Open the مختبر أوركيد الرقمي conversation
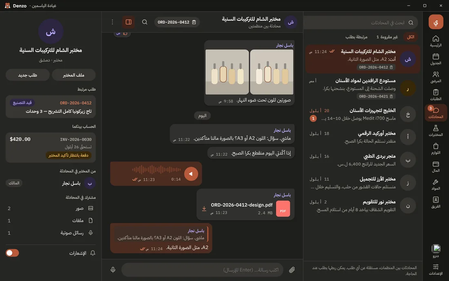 pos(363,137)
